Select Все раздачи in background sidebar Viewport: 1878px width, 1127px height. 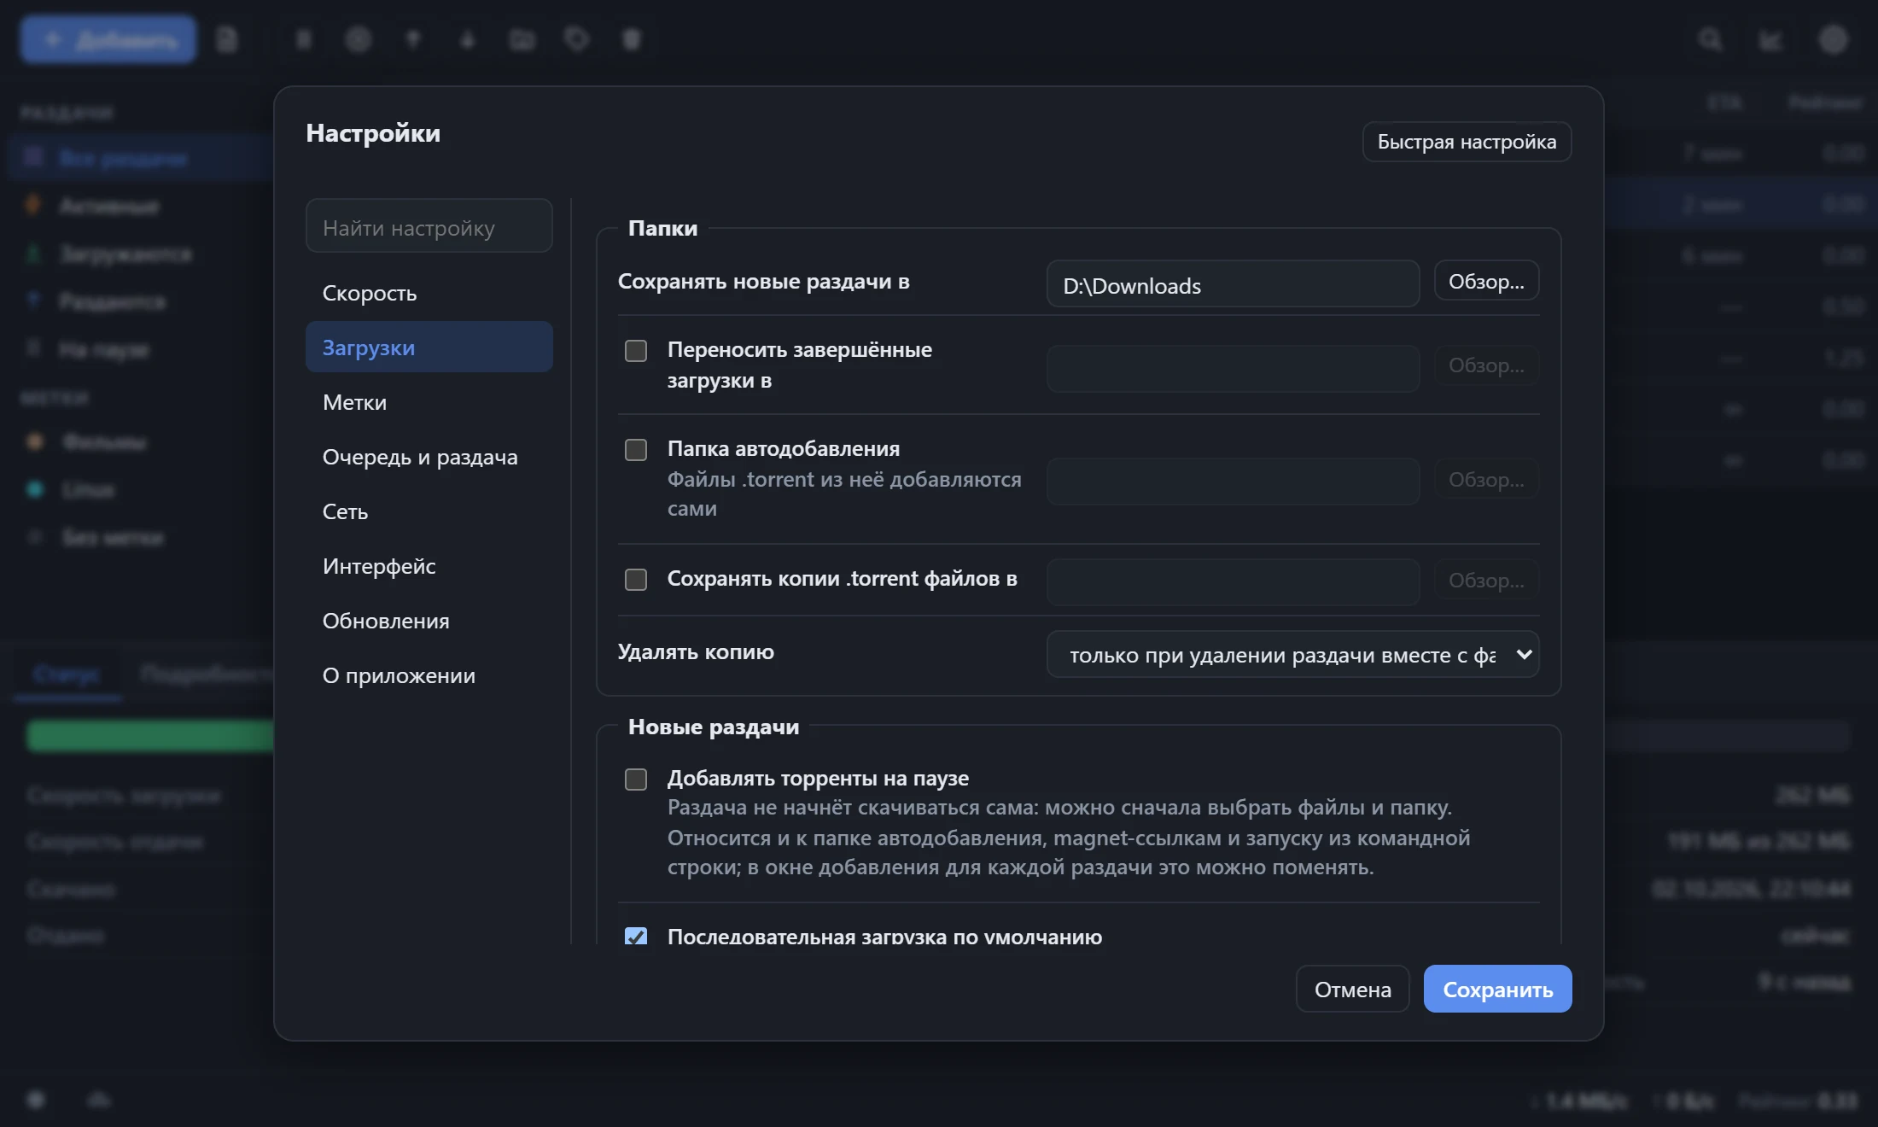tap(141, 158)
